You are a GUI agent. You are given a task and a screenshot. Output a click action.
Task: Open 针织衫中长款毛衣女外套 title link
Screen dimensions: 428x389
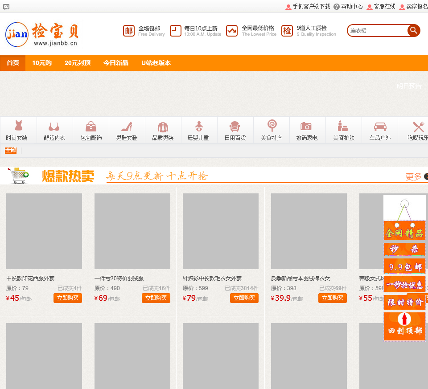(x=212, y=278)
